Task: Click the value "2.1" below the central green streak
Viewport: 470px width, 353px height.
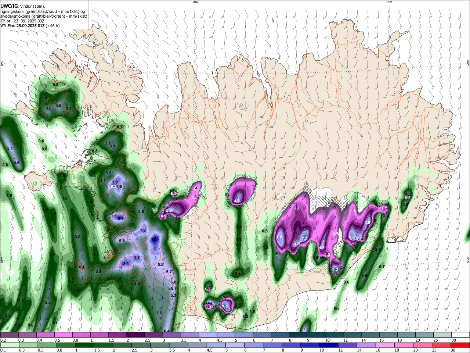Action: pos(238,274)
